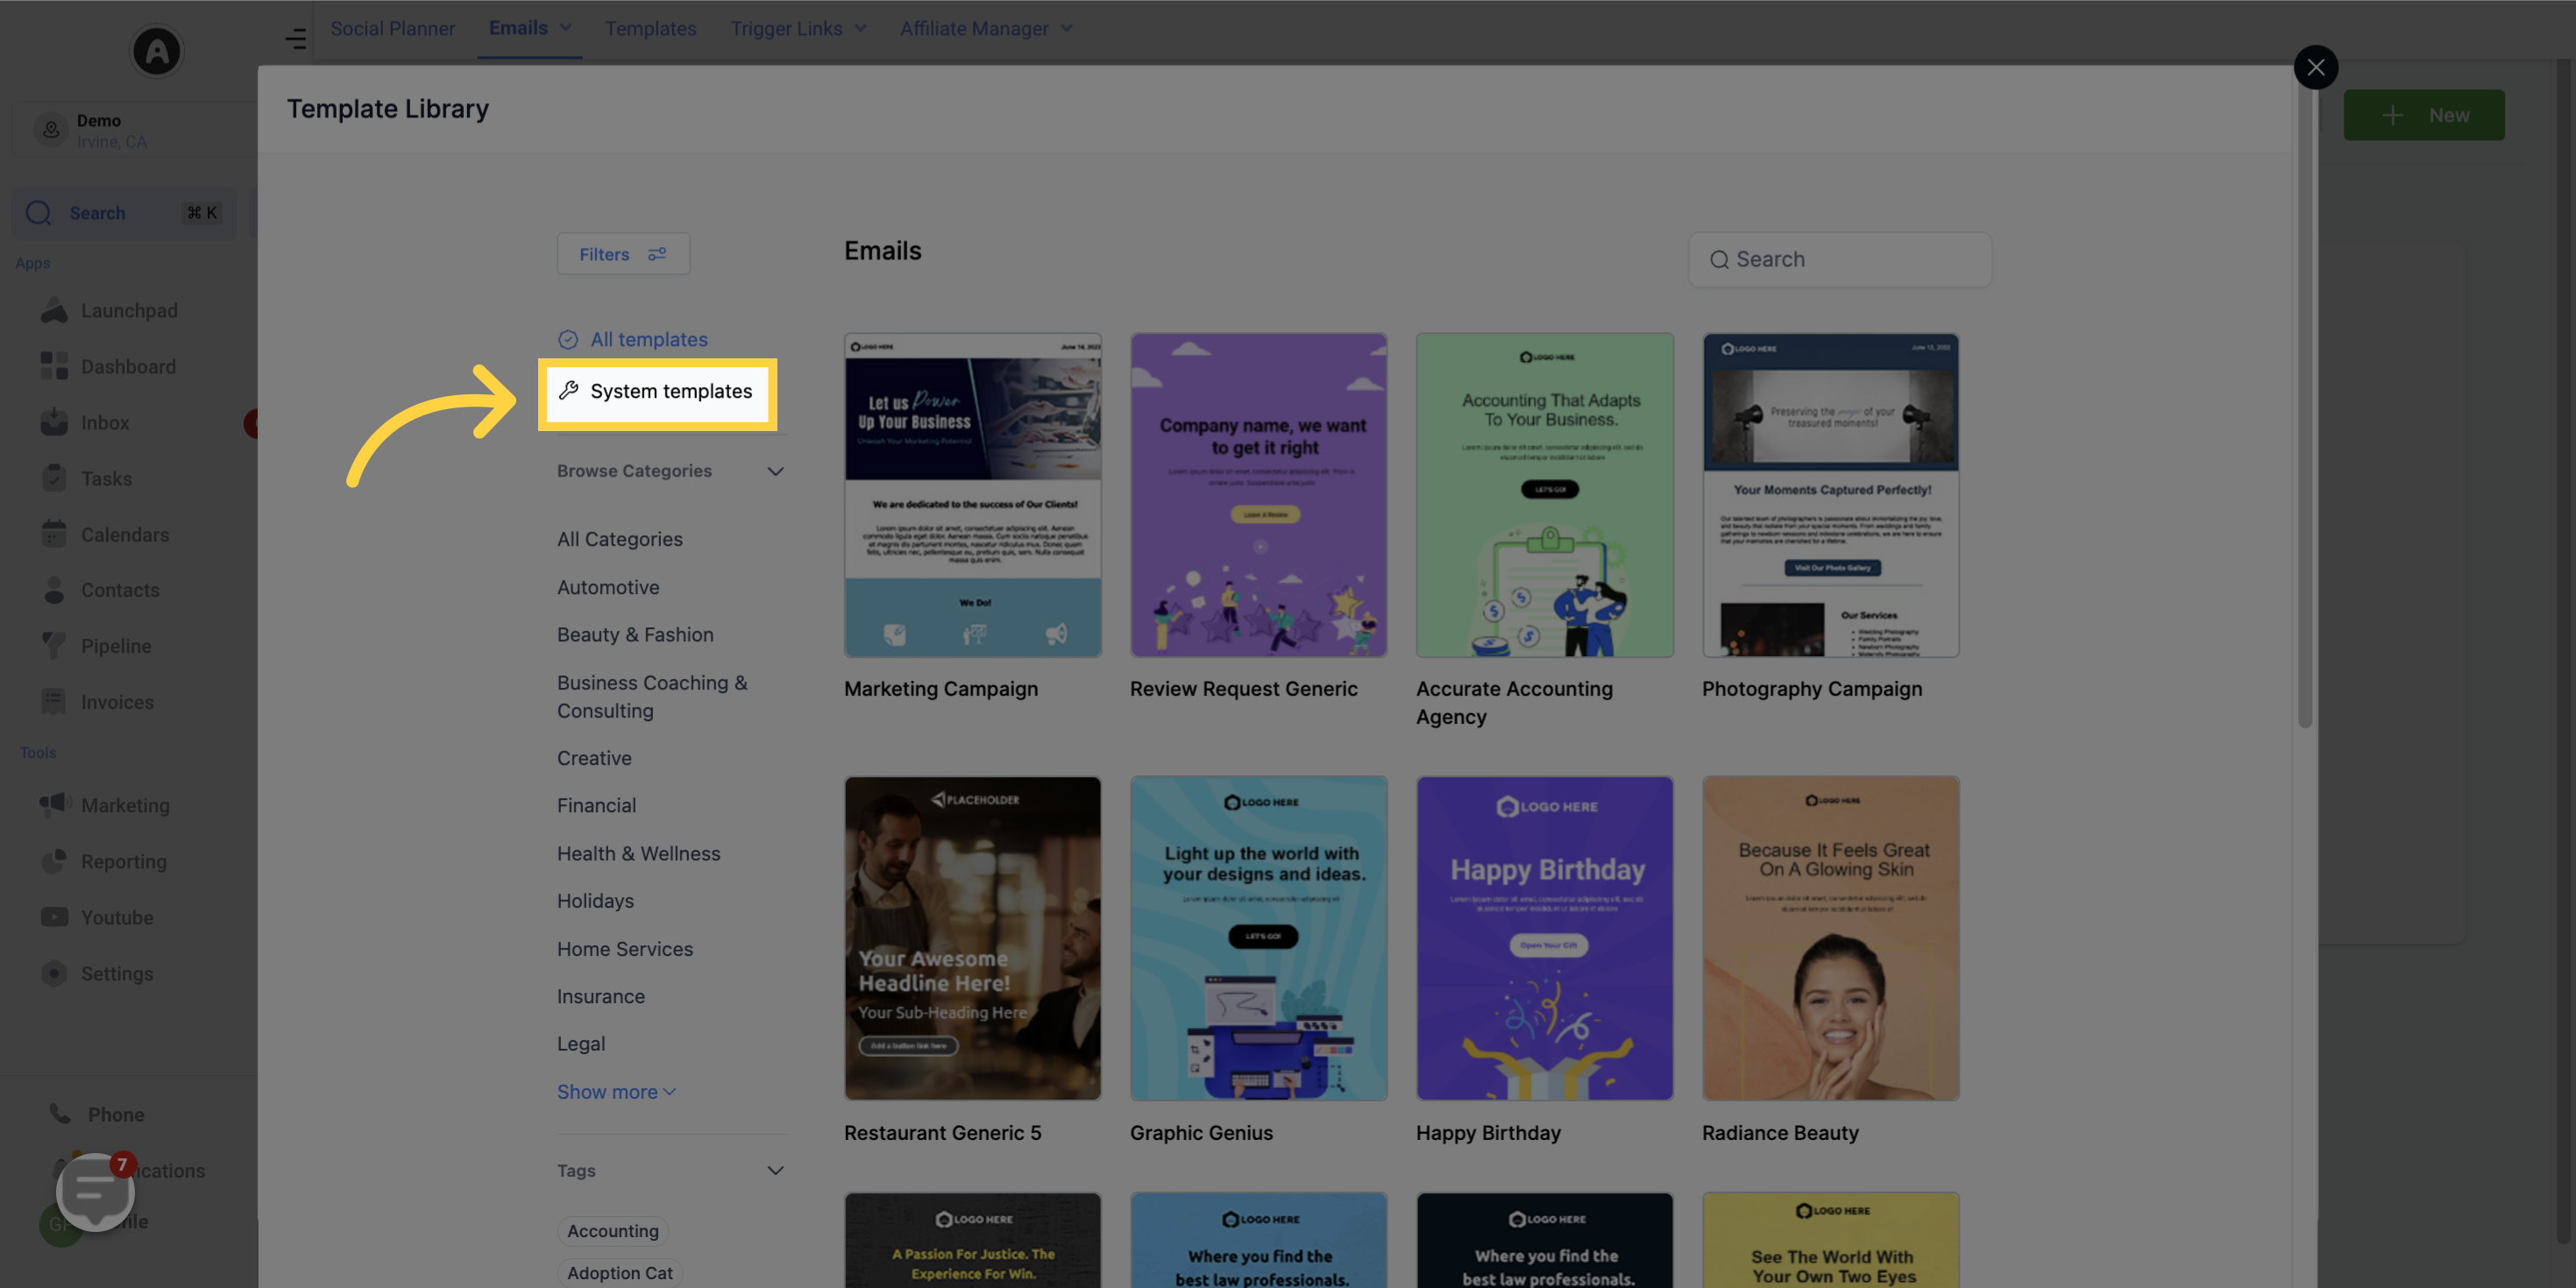The height and width of the screenshot is (1288, 2576).
Task: Open the Inbox sidebar icon
Action: (x=54, y=423)
